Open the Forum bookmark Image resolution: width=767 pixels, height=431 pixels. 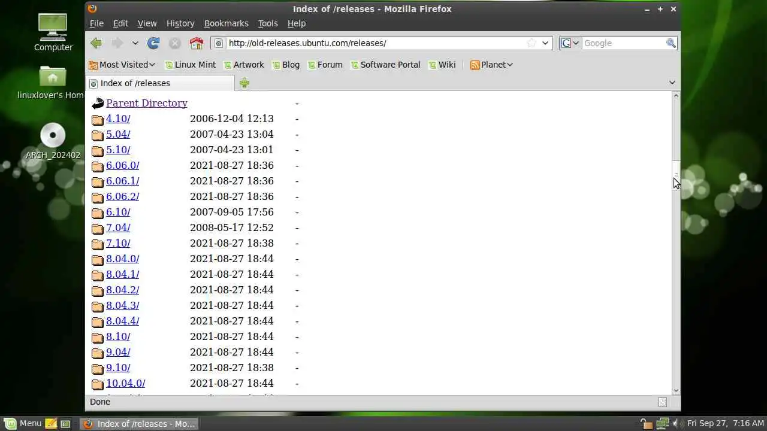click(x=325, y=65)
